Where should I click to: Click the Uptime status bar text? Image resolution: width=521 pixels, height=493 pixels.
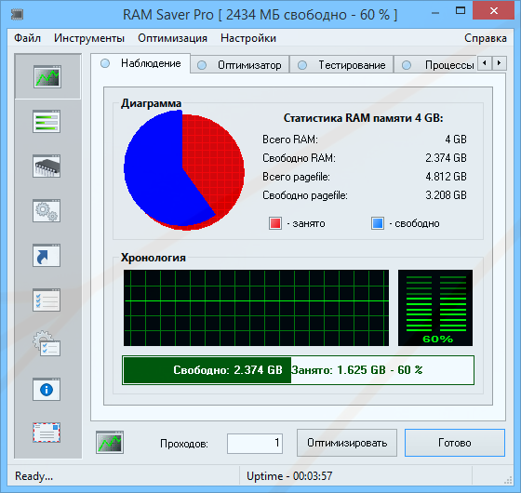[289, 476]
